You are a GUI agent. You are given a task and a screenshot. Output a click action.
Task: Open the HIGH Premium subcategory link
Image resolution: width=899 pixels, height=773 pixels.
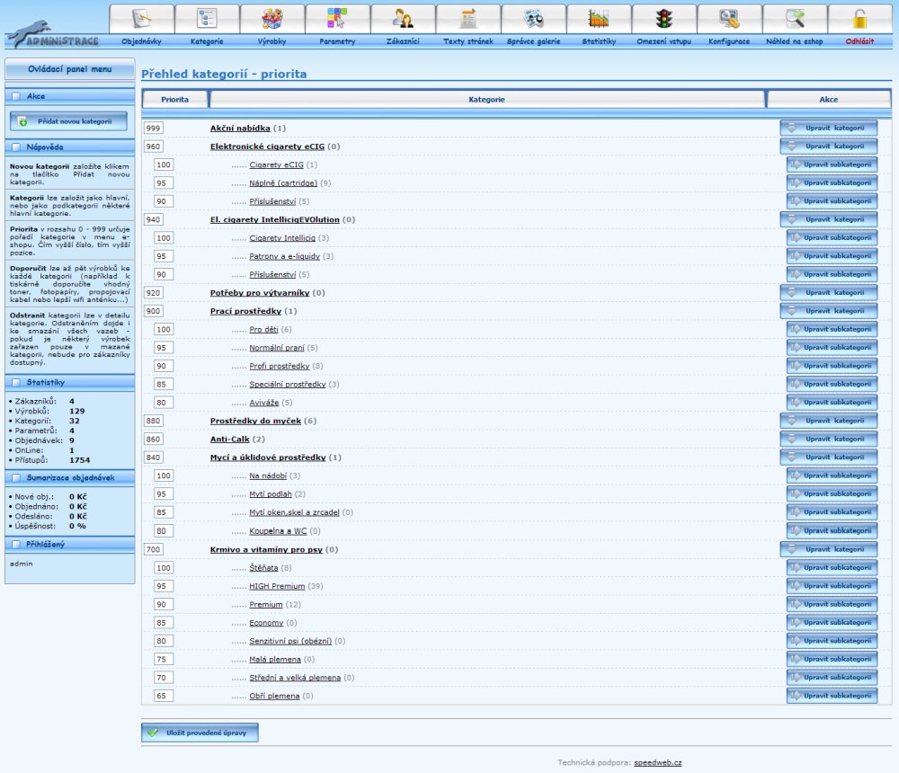click(x=277, y=586)
